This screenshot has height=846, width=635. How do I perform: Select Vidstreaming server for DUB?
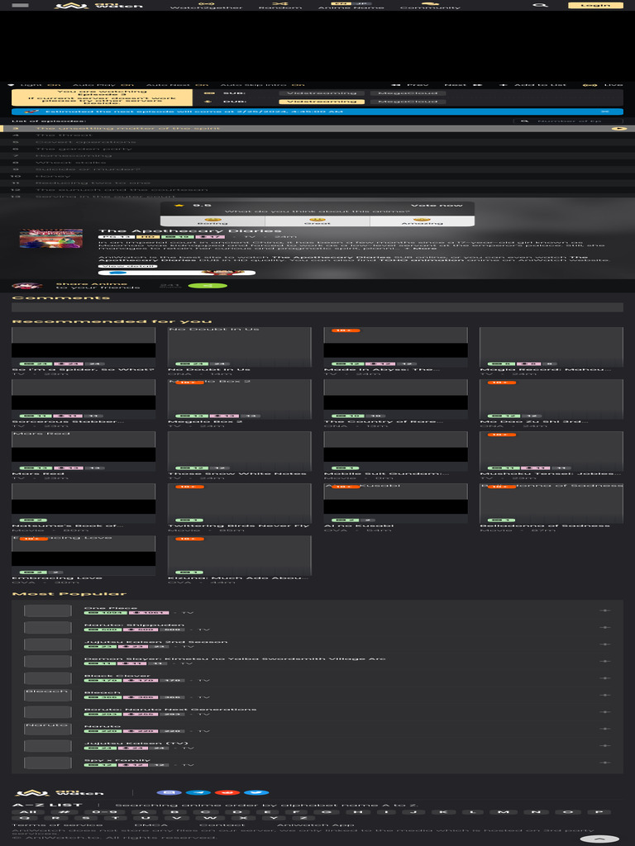(322, 102)
